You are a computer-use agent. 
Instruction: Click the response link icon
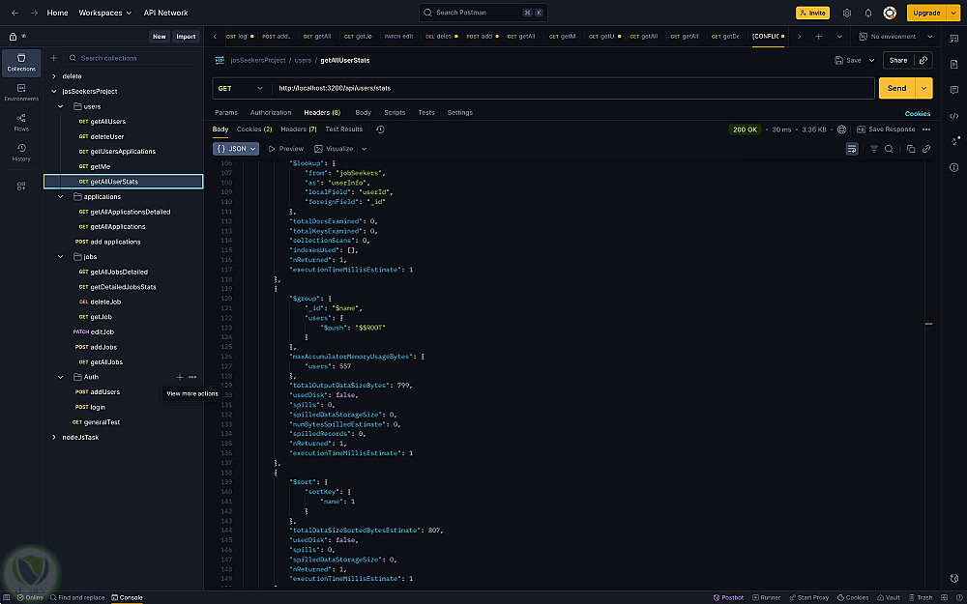925,149
